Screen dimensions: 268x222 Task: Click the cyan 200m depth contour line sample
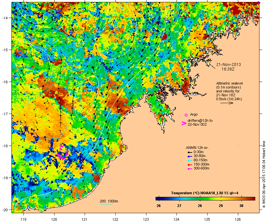(106, 204)
